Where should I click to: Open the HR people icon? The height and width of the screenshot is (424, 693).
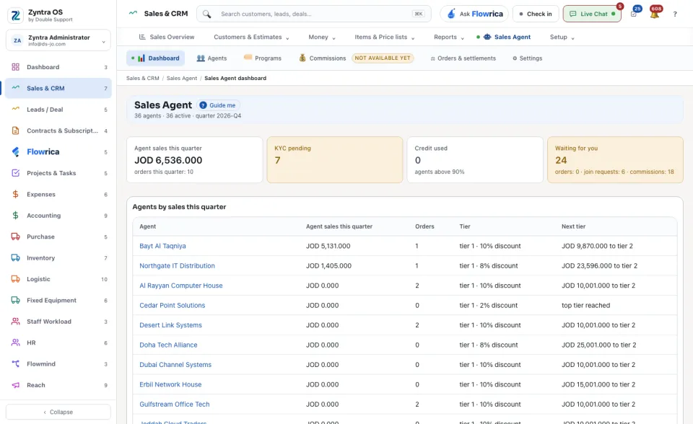click(x=15, y=343)
